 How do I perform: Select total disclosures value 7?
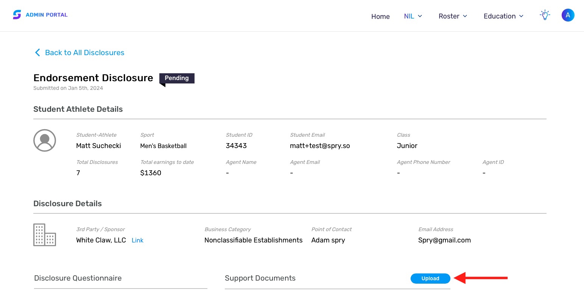[x=78, y=173]
